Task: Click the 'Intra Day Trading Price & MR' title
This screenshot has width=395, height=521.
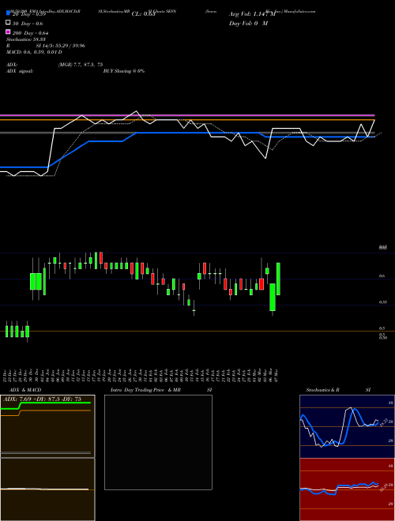Action: pos(145,390)
